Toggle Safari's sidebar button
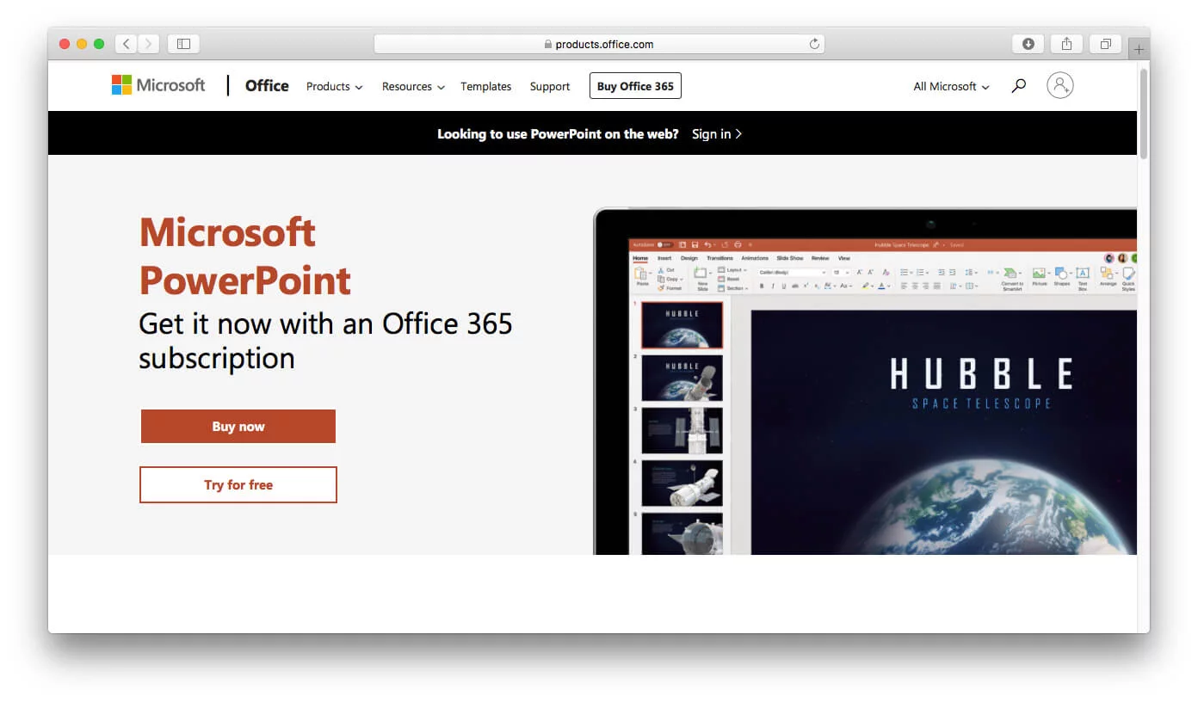Viewport: 1198px width, 702px height. pyautogui.click(x=183, y=43)
